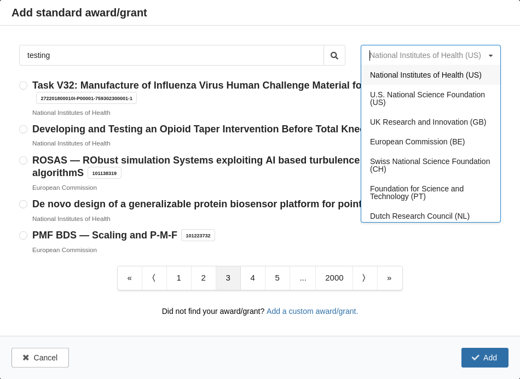Select Swiss National Science Foundation (CH) option
Image resolution: width=520 pixels, height=379 pixels.
(430, 165)
